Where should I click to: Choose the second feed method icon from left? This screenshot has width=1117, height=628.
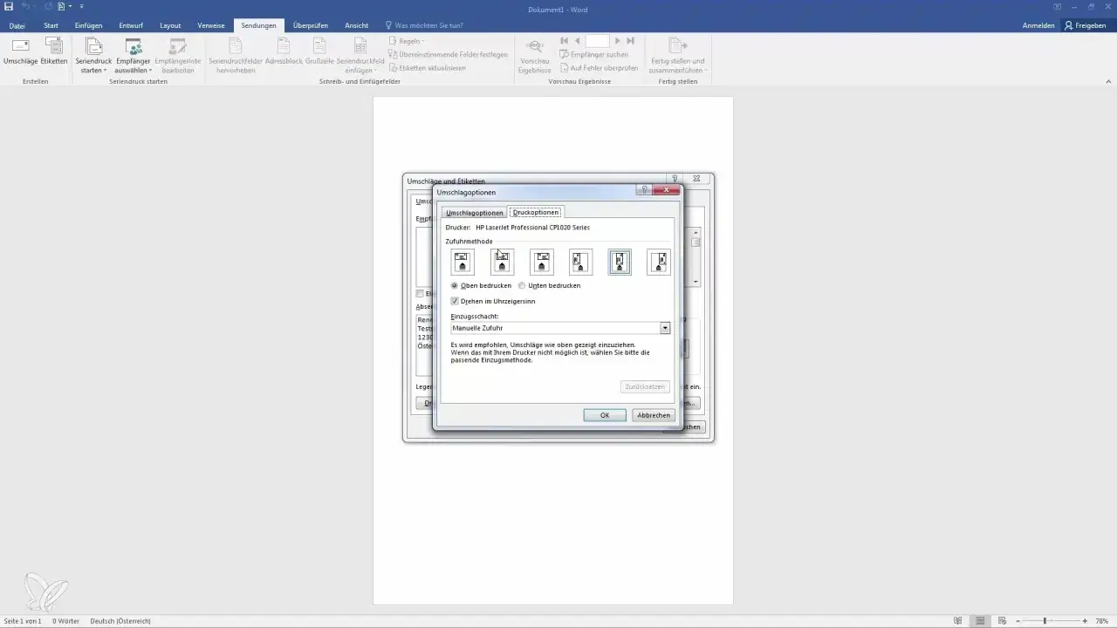point(502,262)
